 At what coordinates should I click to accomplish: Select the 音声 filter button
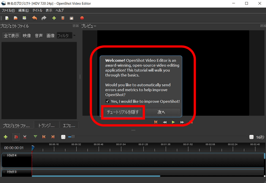coord(38,36)
